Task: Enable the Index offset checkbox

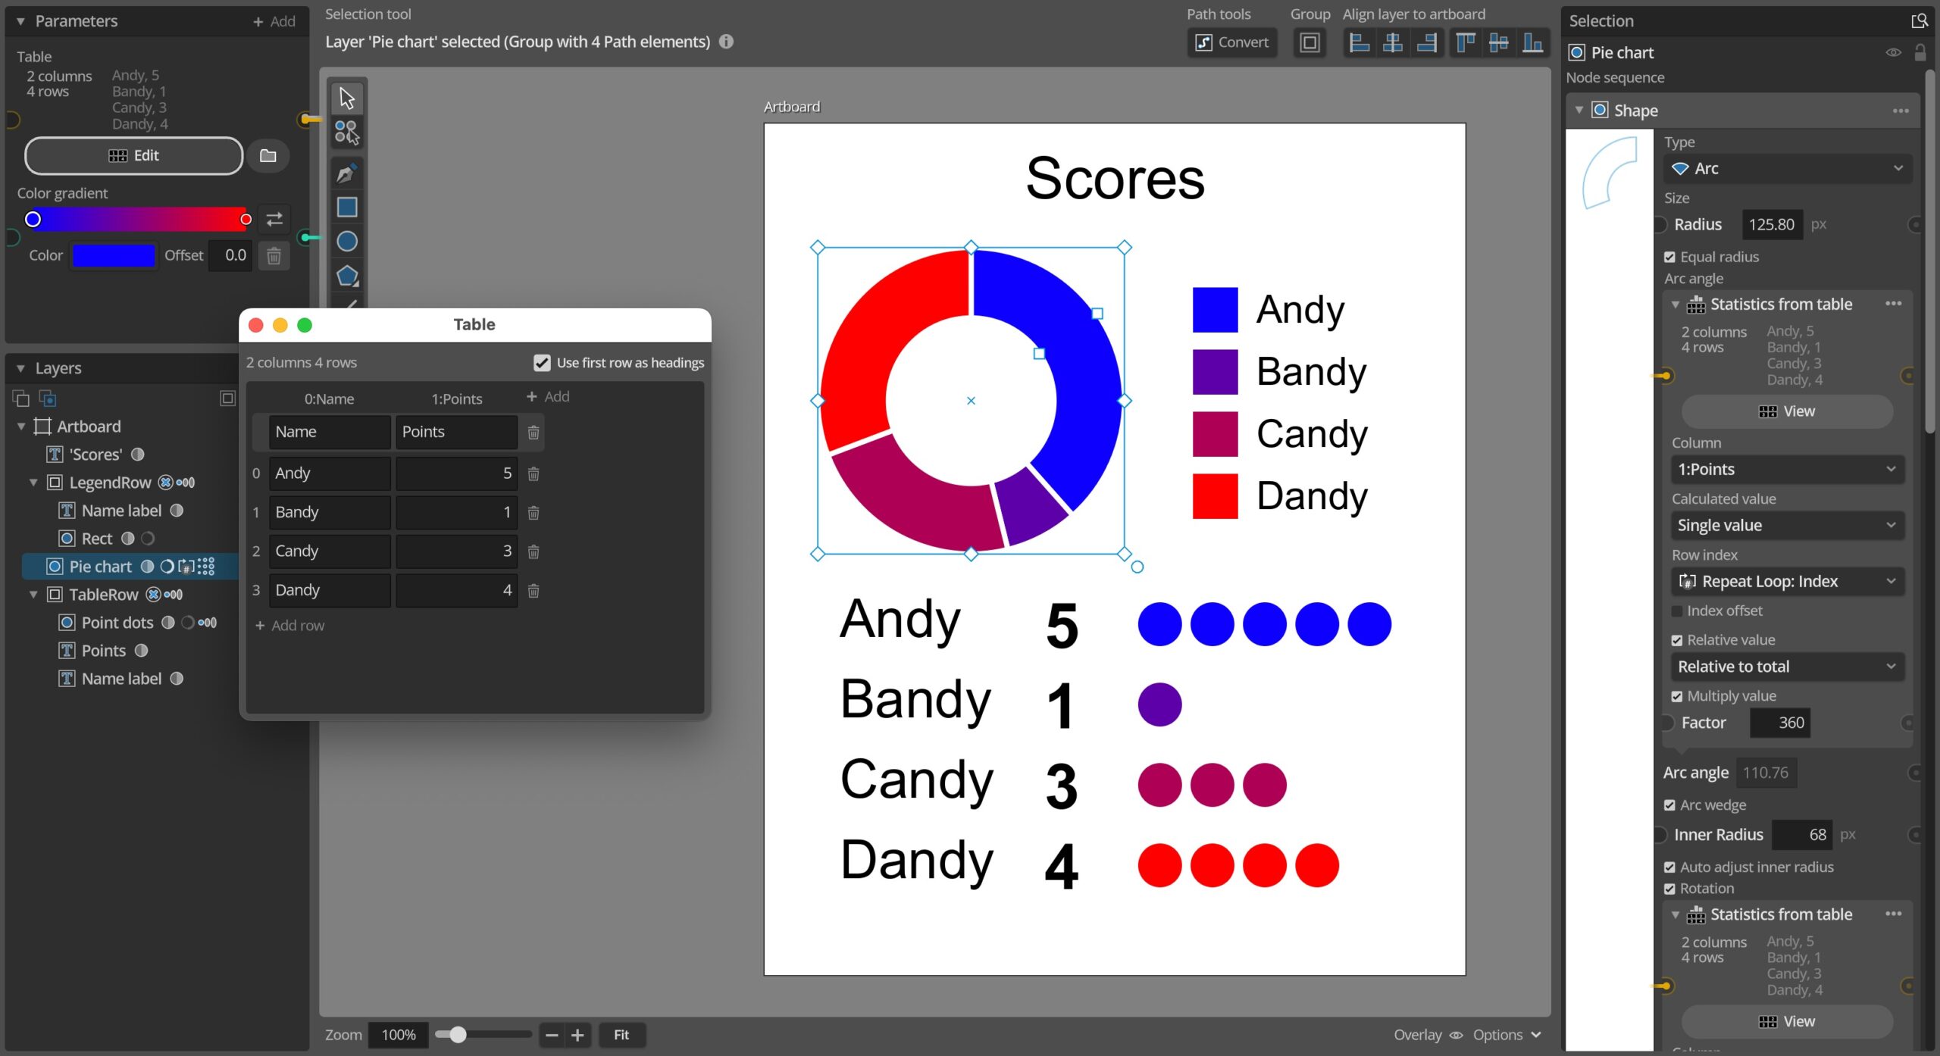Action: coord(1676,611)
